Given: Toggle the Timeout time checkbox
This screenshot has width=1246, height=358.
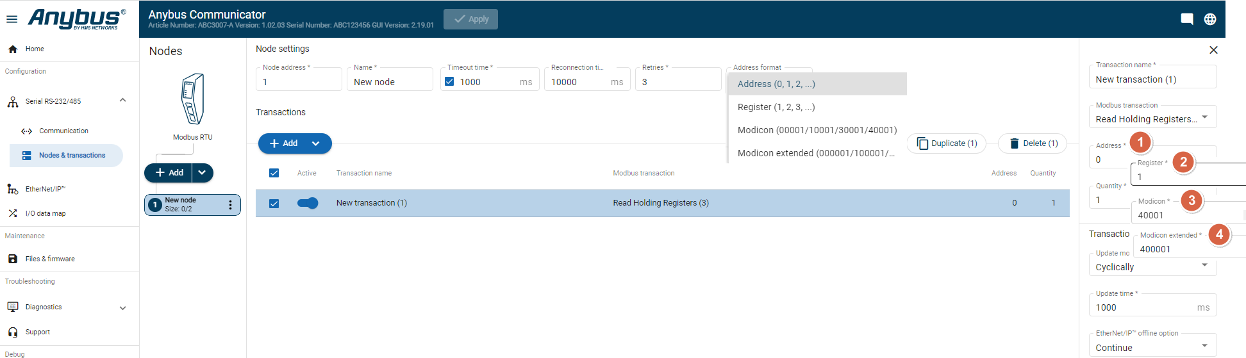Looking at the screenshot, I should 449,82.
